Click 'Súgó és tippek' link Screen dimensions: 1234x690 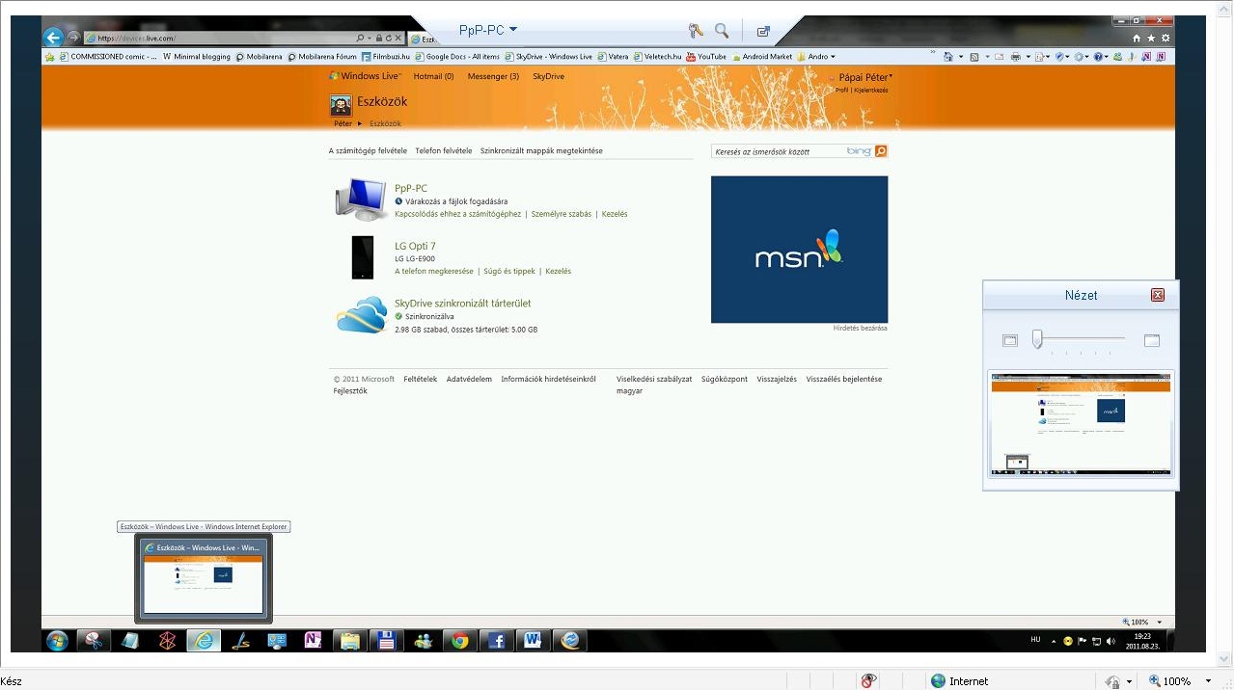point(509,272)
